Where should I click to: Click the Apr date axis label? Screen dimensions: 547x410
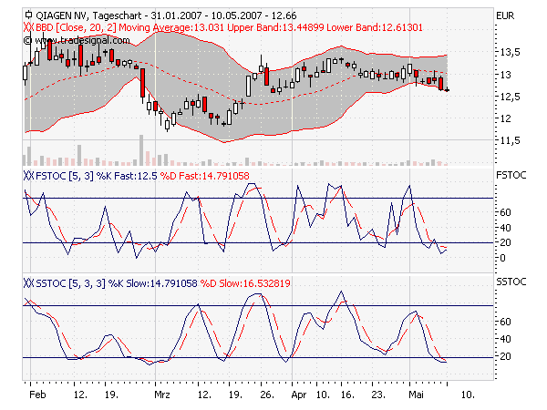pyautogui.click(x=299, y=395)
